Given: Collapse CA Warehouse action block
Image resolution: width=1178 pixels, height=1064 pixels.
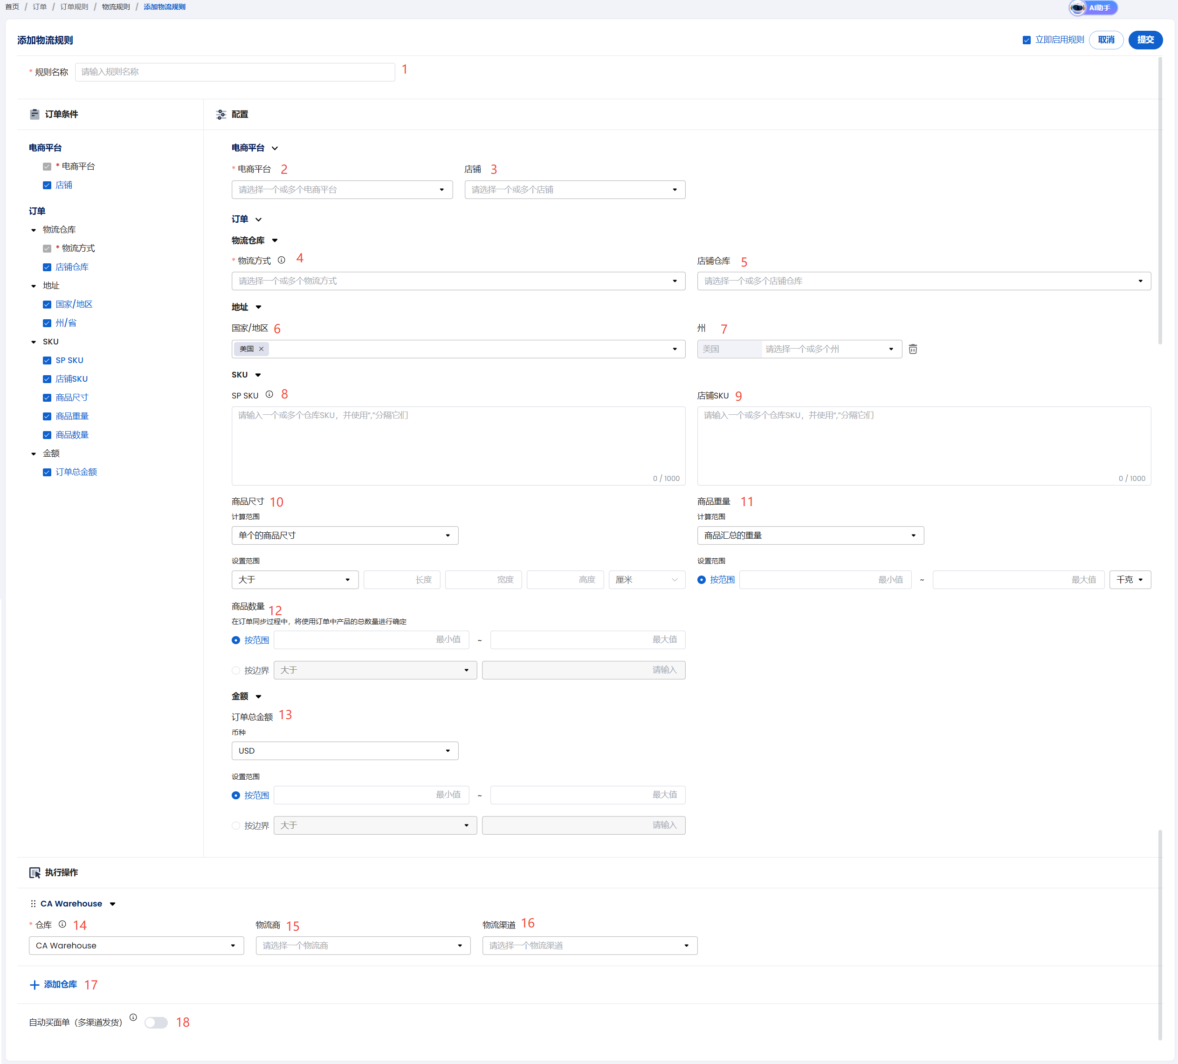Looking at the screenshot, I should tap(113, 904).
